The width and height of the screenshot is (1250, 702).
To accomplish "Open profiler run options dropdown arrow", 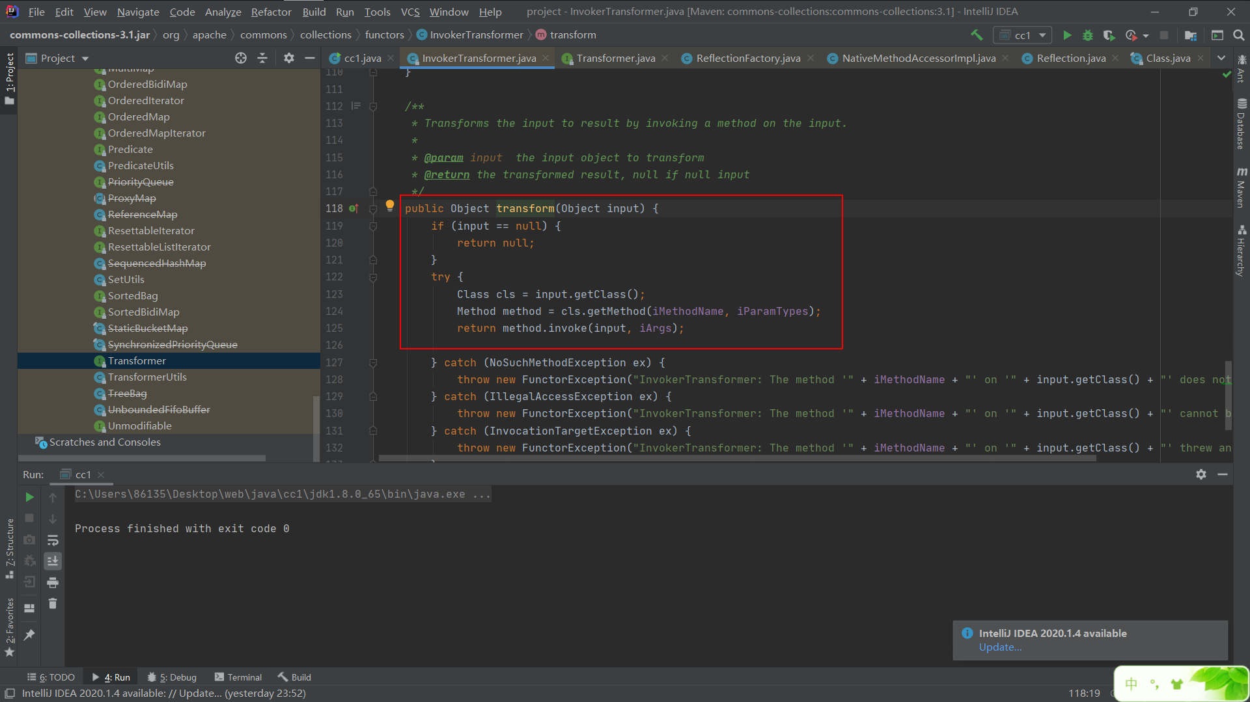I will [1146, 36].
